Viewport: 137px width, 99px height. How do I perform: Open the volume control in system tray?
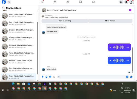(x=122, y=92)
